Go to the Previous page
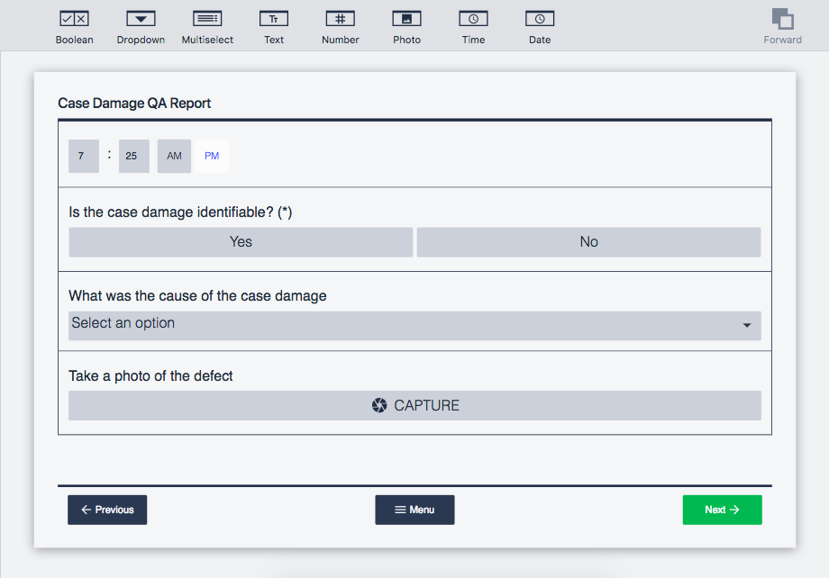Viewport: 829px width, 578px height. coord(107,510)
